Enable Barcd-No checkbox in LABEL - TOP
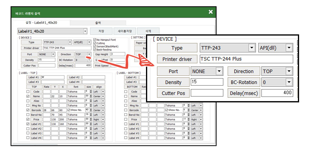Viewport: 314px width, 152px height. (28, 115)
